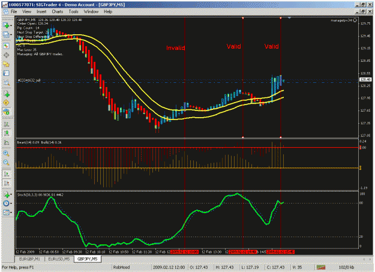
Task: Toggle the Strategy Tester panel
Action: click(6, 83)
